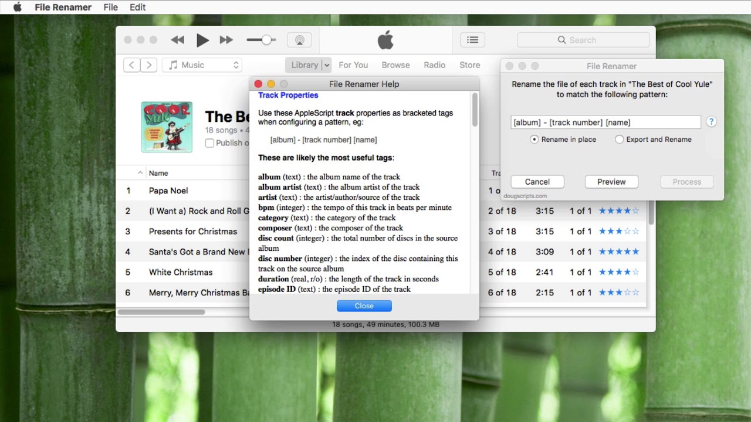Click the composer property line in Help
The image size is (751, 422).
(x=331, y=228)
